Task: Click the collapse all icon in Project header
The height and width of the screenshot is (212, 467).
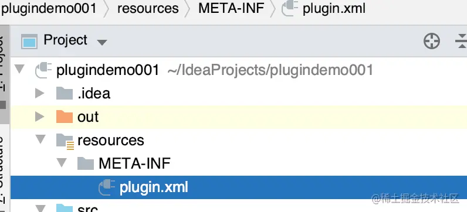Action: 461,41
